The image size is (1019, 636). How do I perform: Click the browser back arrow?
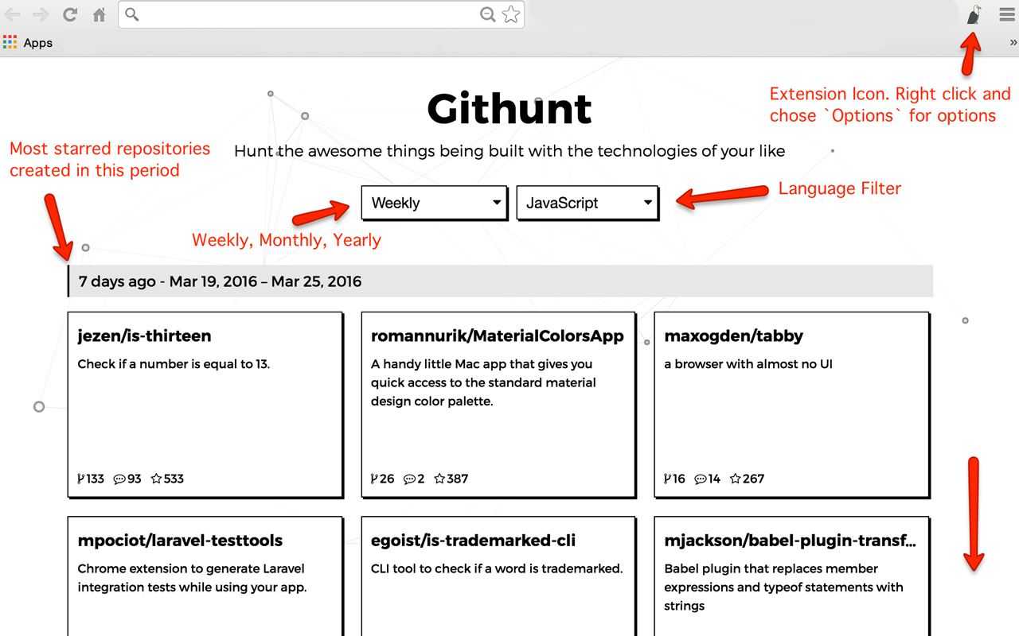click(x=13, y=14)
